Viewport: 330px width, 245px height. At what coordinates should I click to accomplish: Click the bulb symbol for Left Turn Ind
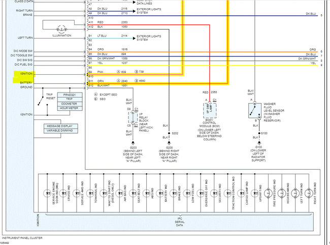click(295, 193)
